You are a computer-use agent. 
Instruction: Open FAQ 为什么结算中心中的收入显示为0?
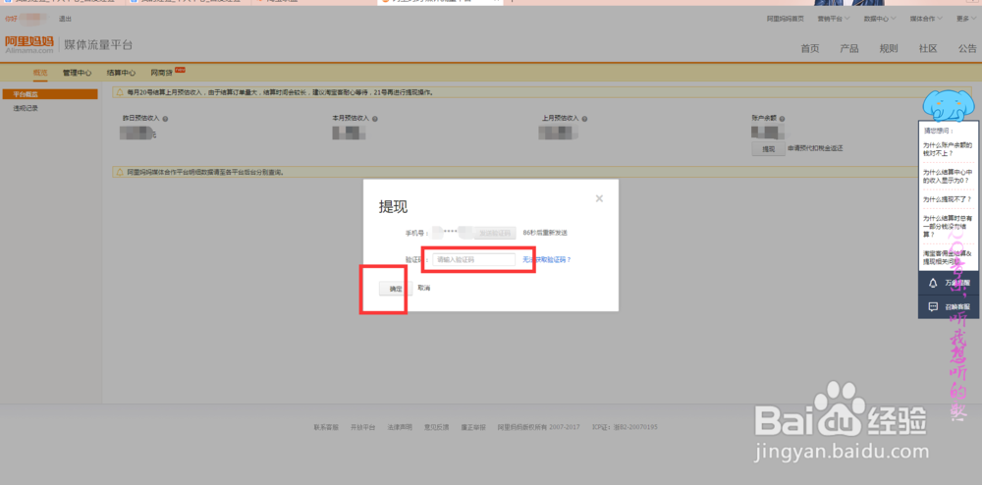[948, 177]
